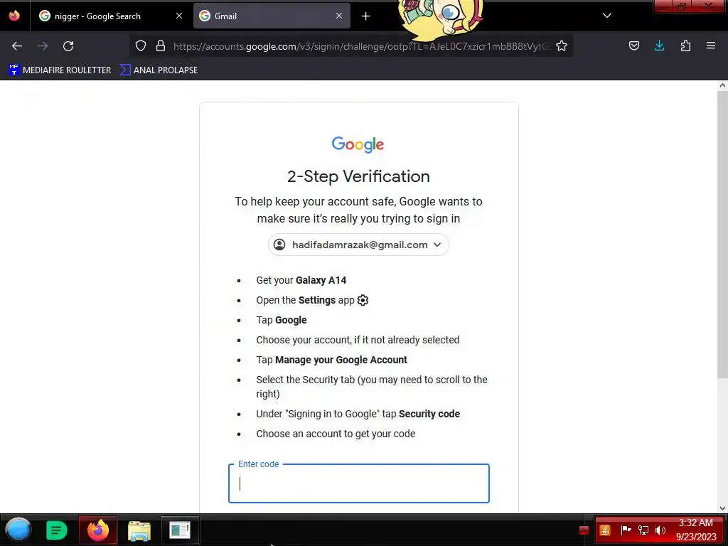Adjust volume via speaker icon
Viewport: 728px width, 546px height.
click(660, 530)
